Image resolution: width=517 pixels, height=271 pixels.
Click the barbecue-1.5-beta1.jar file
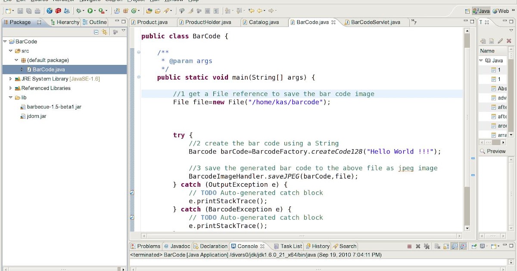pos(51,107)
